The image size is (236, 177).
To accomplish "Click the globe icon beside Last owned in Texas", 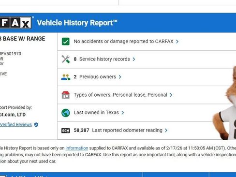I will [66, 113].
